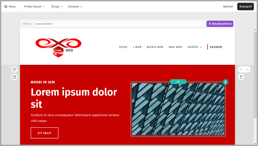Open MAX WEB navigation item

[175, 47]
